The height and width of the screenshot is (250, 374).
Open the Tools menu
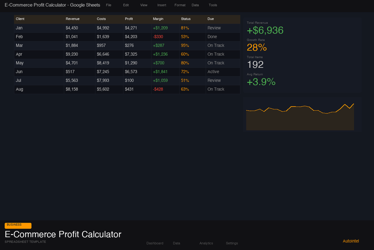(213, 5)
